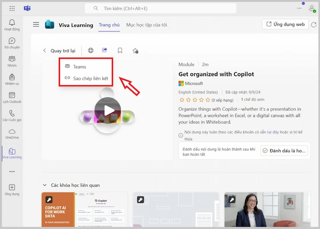Click the Microsoft Teams logo icon
Screen dimensions: 320x229
pos(27,8)
